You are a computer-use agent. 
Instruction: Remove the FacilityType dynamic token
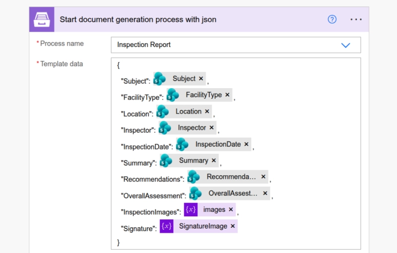pyautogui.click(x=227, y=95)
